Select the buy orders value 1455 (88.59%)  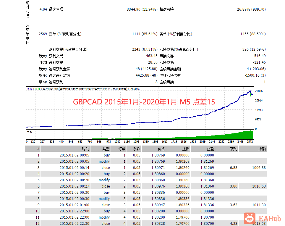[253, 34]
